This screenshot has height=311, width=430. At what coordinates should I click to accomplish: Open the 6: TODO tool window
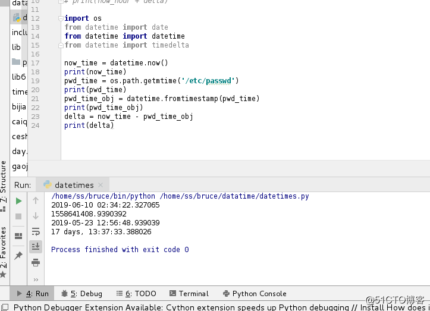coord(136,294)
